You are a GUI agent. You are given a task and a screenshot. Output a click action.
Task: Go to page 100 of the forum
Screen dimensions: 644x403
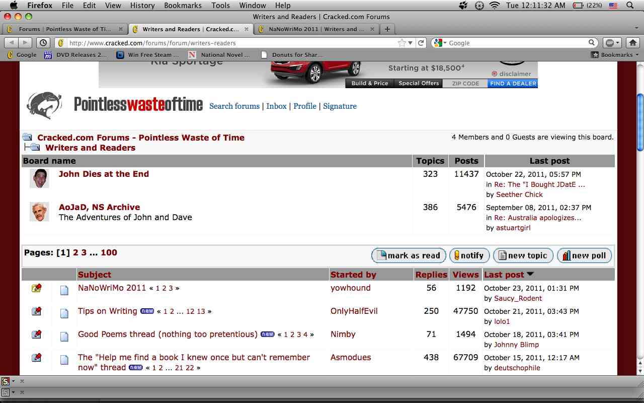pos(109,252)
